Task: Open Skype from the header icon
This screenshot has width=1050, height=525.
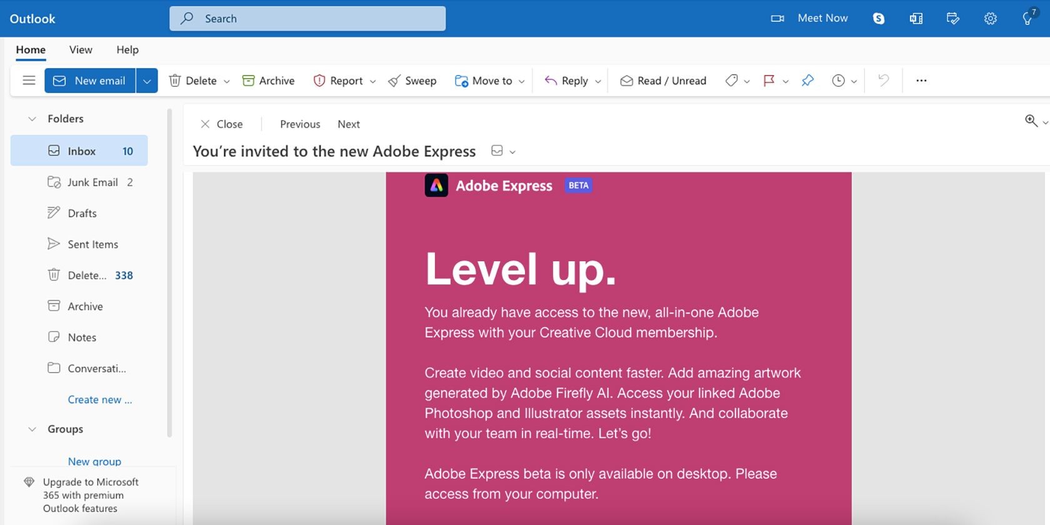Action: (879, 18)
